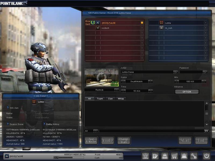Click the Judul room title field

point(147,72)
